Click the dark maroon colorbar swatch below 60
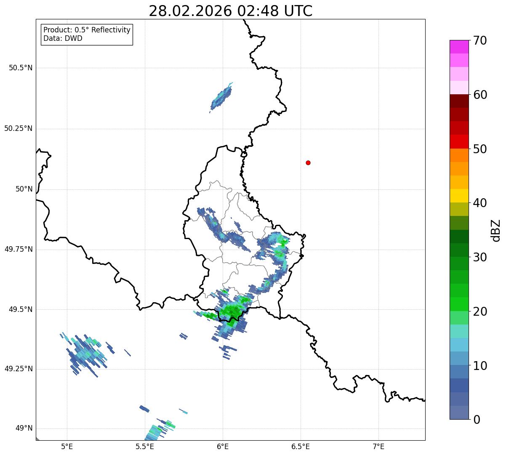The height and width of the screenshot is (455, 506). [459, 101]
